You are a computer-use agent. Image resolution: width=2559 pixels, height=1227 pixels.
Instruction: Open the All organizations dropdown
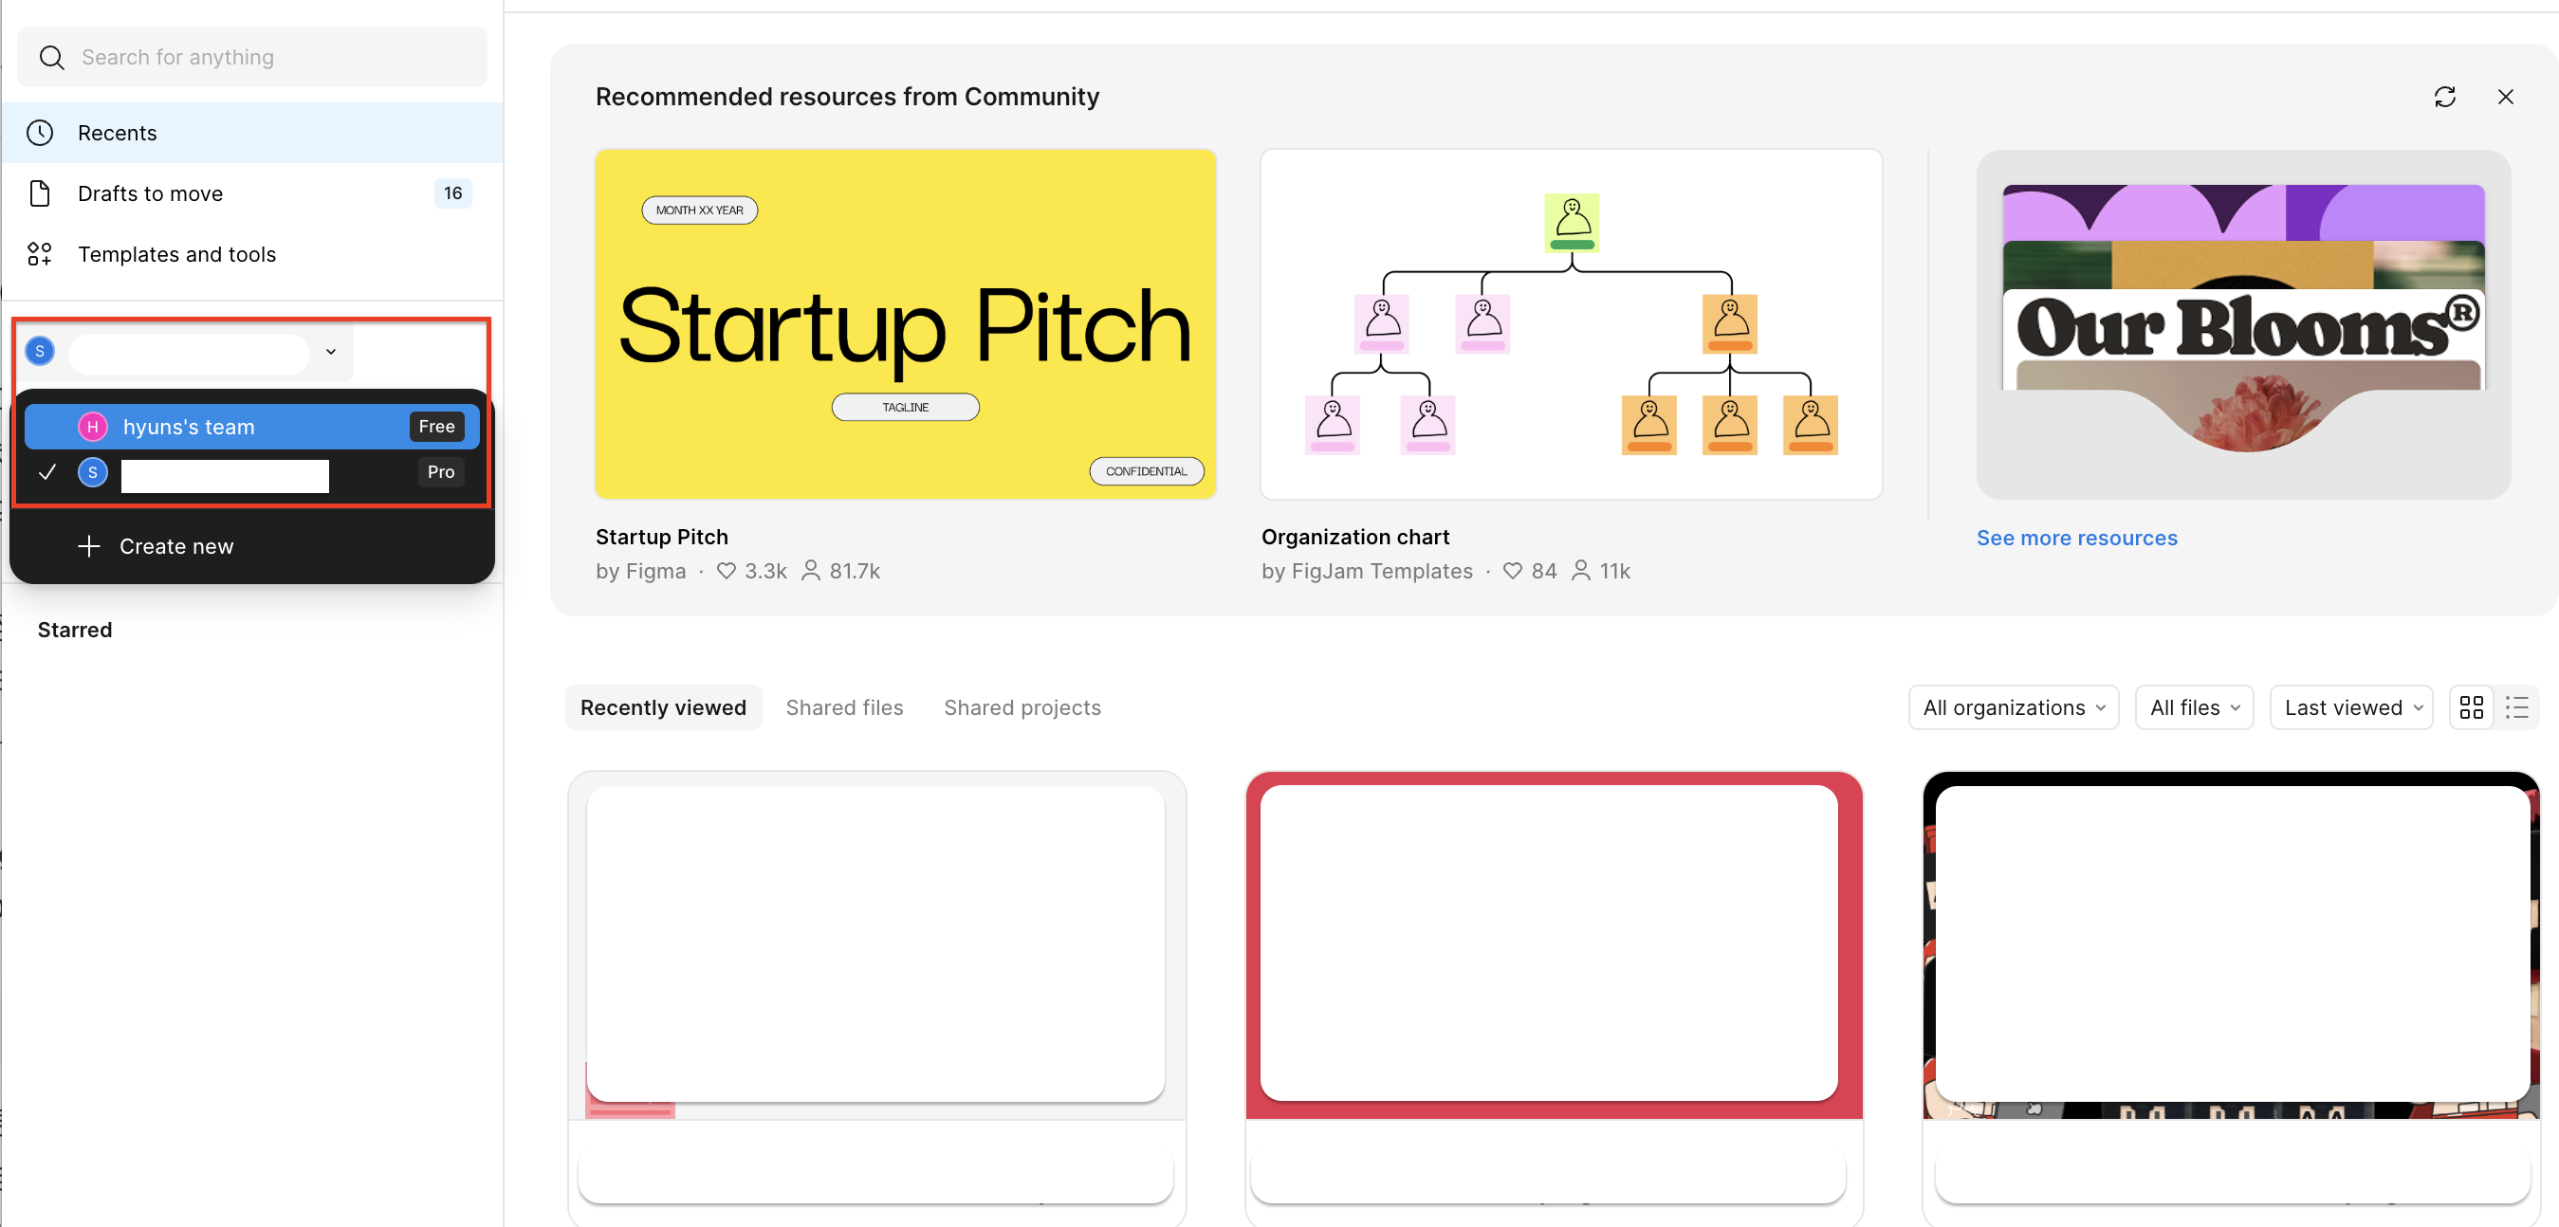pos(2013,707)
